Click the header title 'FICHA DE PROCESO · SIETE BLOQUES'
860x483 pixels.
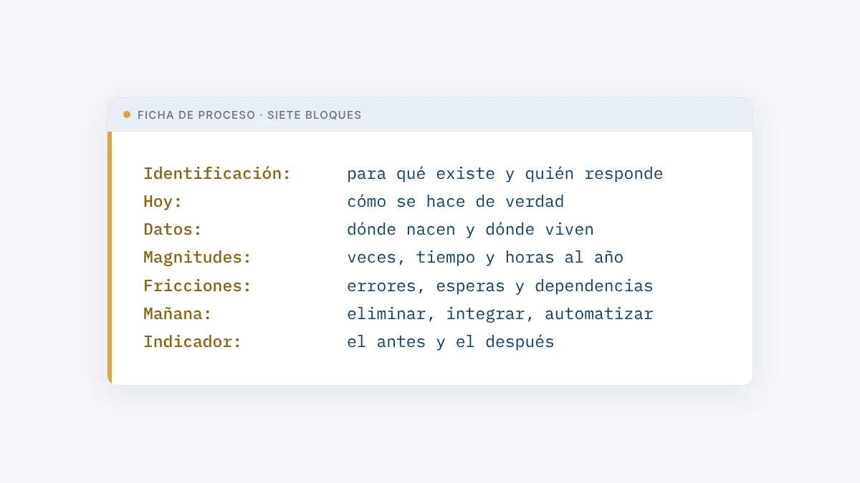pyautogui.click(x=249, y=115)
